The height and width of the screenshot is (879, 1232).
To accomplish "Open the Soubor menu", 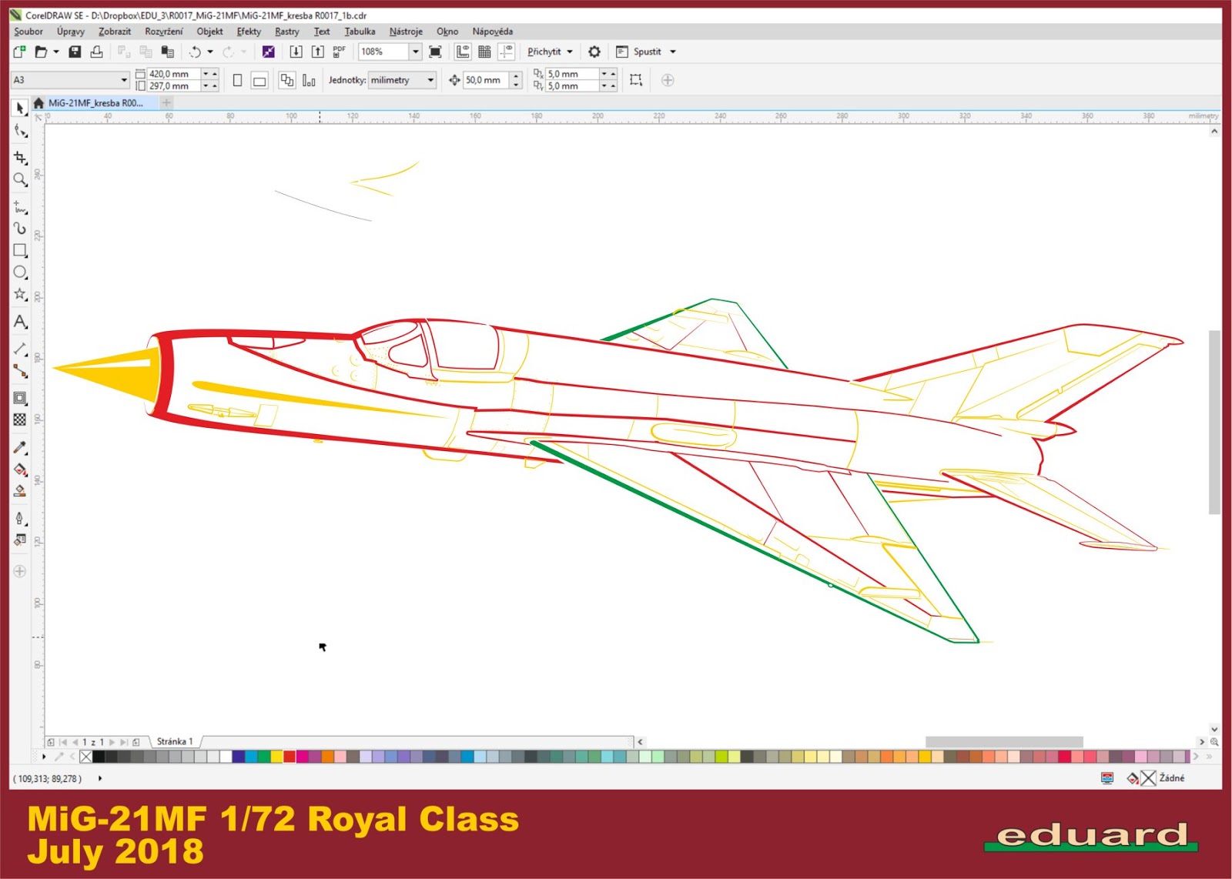I will pos(28,32).
